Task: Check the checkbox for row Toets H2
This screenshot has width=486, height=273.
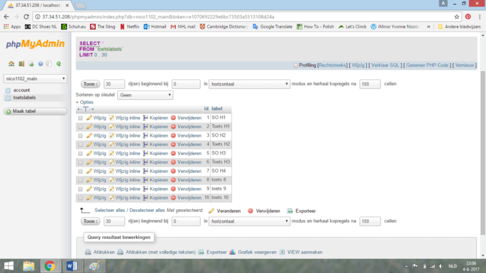Action: 81,144
